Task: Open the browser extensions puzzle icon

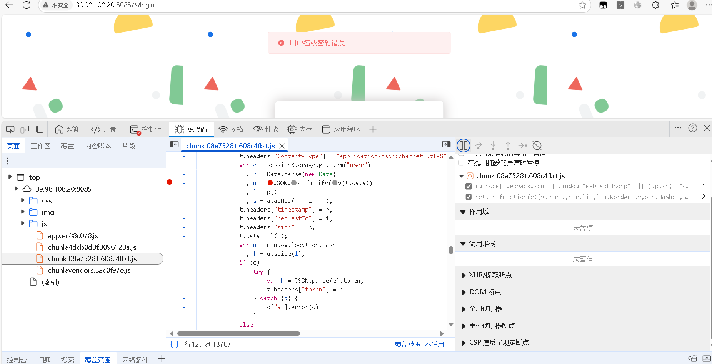Action: (655, 5)
